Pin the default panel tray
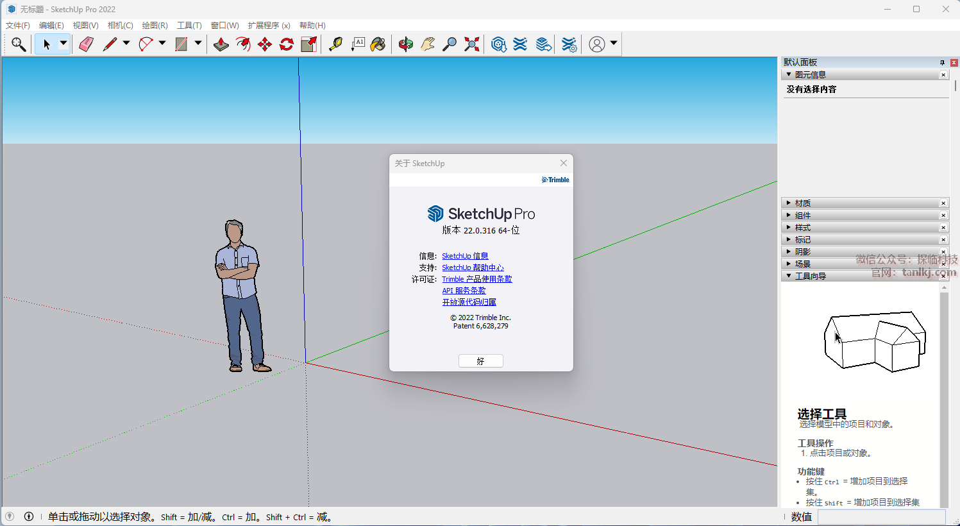Viewport: 960px width, 526px height. (x=942, y=63)
